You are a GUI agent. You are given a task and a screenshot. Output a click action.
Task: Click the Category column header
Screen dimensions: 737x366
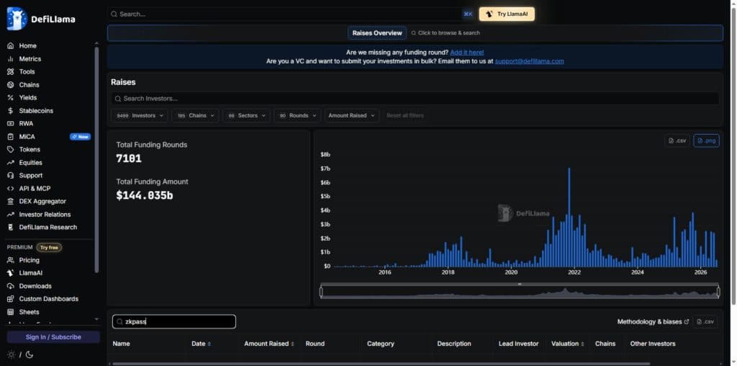[380, 344]
